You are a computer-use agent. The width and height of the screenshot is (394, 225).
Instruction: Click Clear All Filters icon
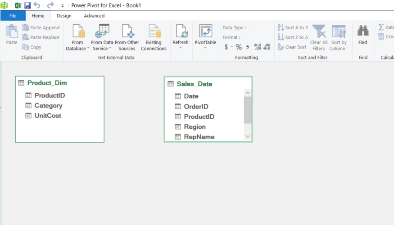tap(319, 31)
